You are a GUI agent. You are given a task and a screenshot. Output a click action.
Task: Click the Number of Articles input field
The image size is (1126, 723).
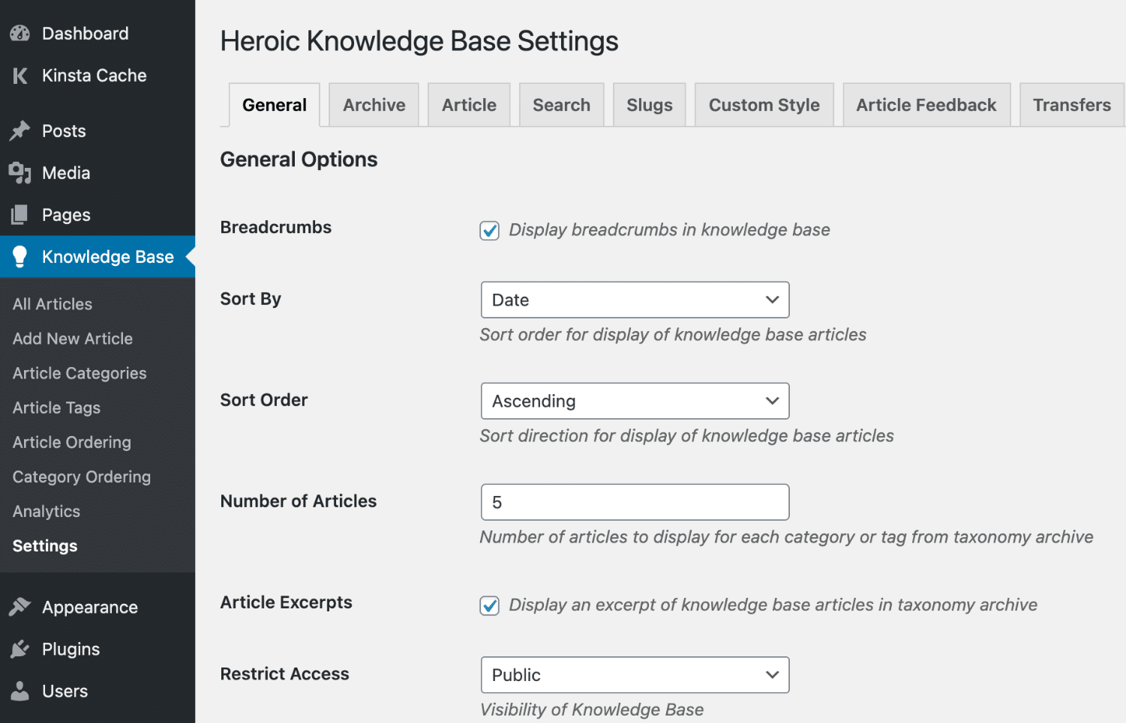pos(634,501)
